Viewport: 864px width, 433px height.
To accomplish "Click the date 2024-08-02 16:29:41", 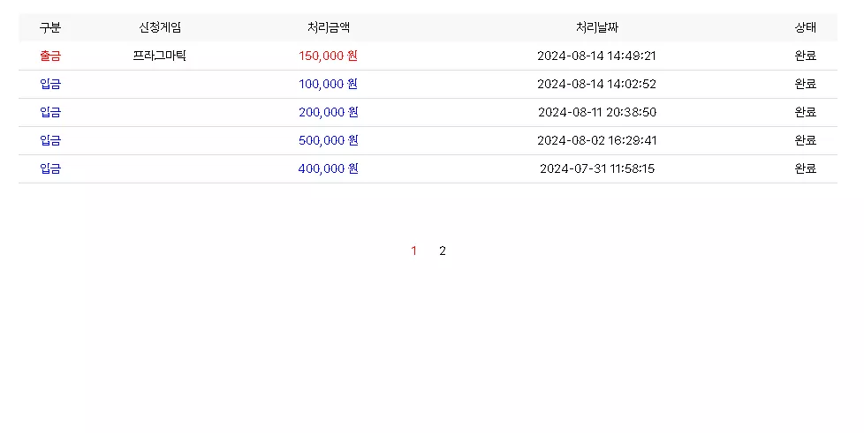I will (596, 140).
